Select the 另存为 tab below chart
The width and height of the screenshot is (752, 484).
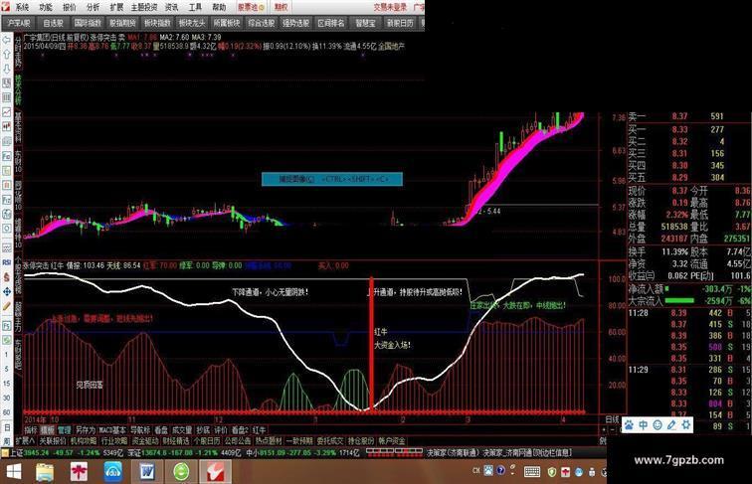tap(86, 430)
